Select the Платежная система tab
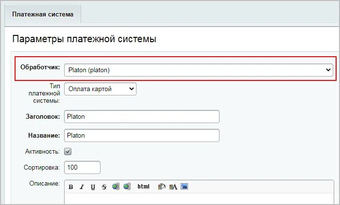340x205 pixels. 43,14
